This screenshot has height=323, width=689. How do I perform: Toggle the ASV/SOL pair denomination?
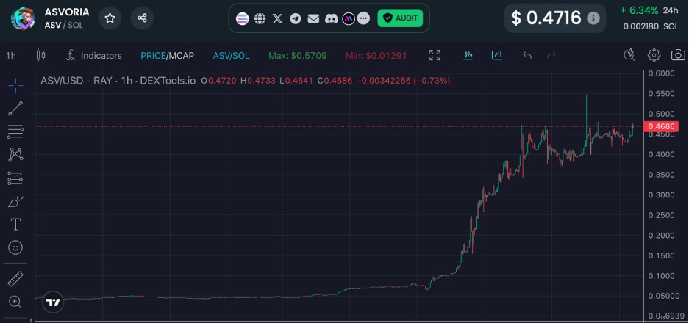click(x=231, y=56)
